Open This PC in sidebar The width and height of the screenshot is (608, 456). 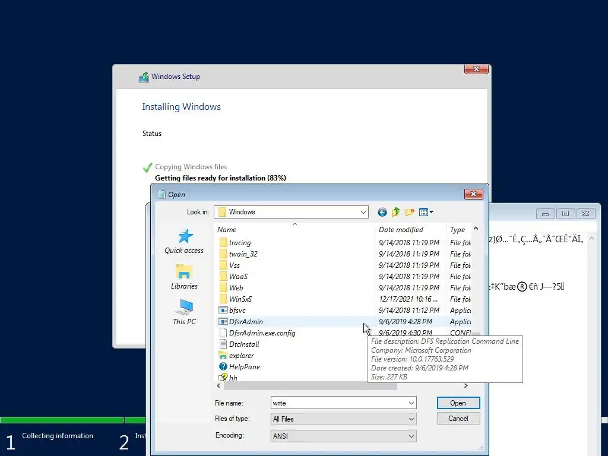[184, 312]
